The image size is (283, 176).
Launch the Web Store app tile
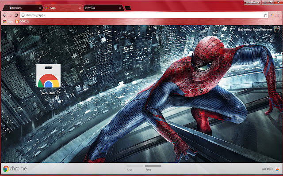(48, 76)
